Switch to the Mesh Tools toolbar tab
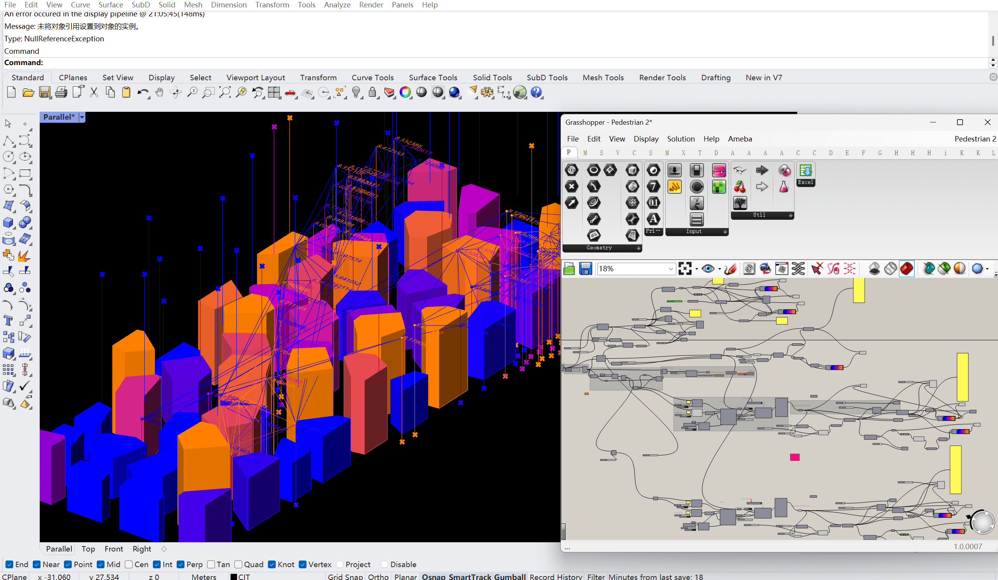The width and height of the screenshot is (998, 580). point(603,78)
